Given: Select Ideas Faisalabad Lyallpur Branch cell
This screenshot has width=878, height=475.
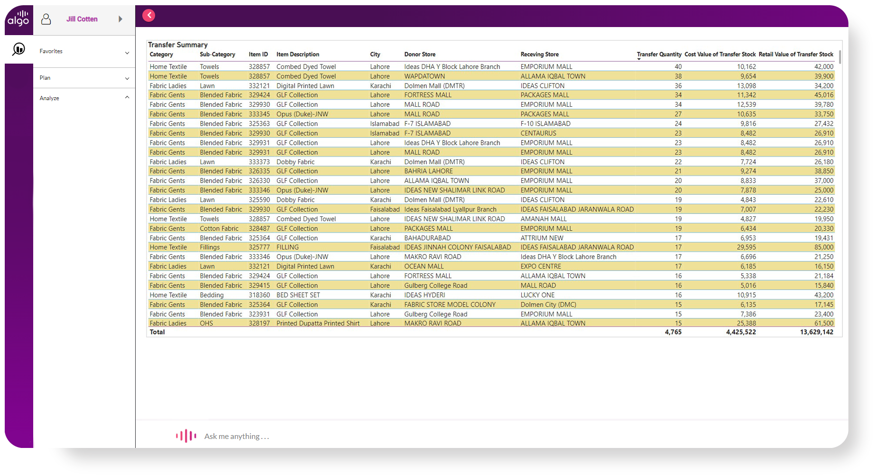Looking at the screenshot, I should [450, 209].
